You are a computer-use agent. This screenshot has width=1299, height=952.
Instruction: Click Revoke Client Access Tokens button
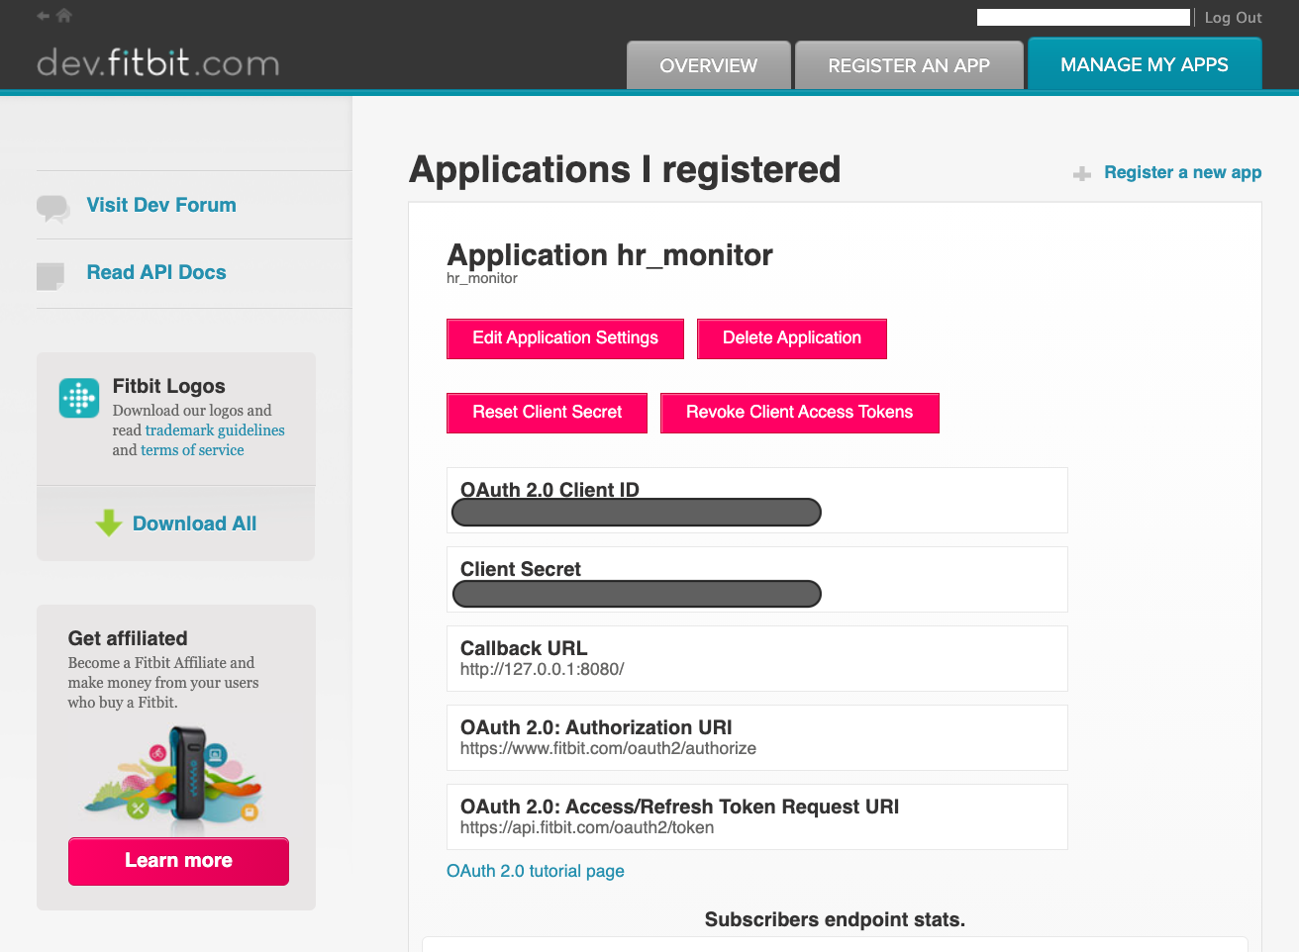[799, 413]
